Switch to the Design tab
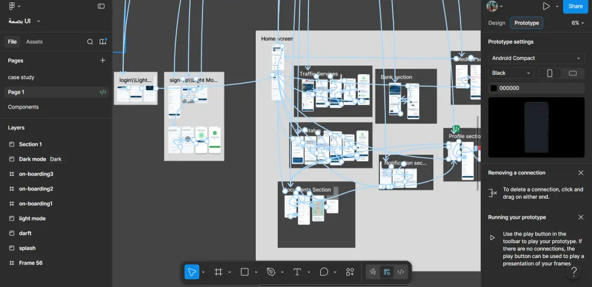The width and height of the screenshot is (592, 287). (497, 23)
